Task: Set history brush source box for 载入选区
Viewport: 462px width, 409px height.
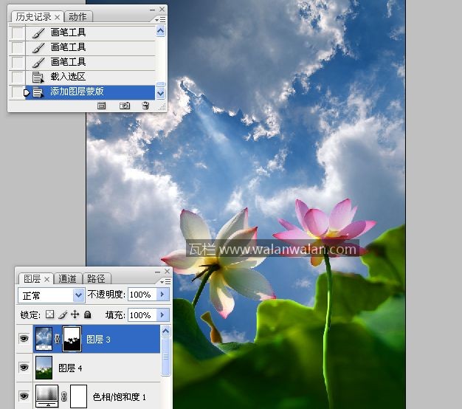Action: coord(18,77)
